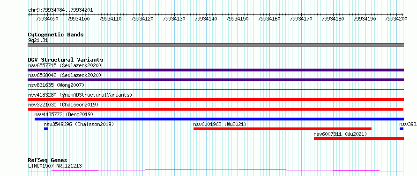Click nsv6001968 (Wu2021) label
The image size is (417, 176).
coord(220,124)
